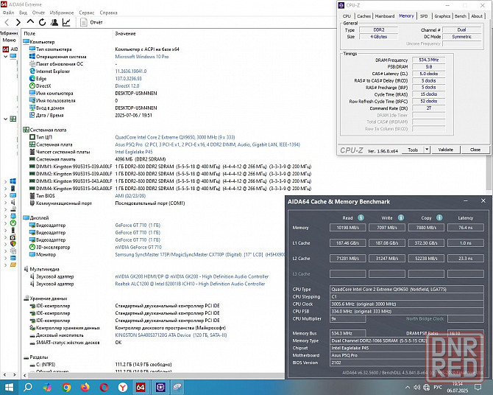Switch to SPD tab in CPU-Z
493x395 pixels.
pyautogui.click(x=424, y=16)
